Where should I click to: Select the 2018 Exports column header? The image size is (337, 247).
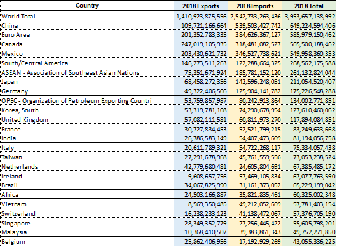tap(201, 6)
